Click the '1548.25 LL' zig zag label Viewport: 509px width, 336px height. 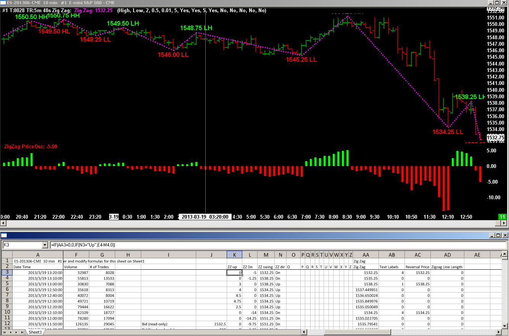point(95,39)
